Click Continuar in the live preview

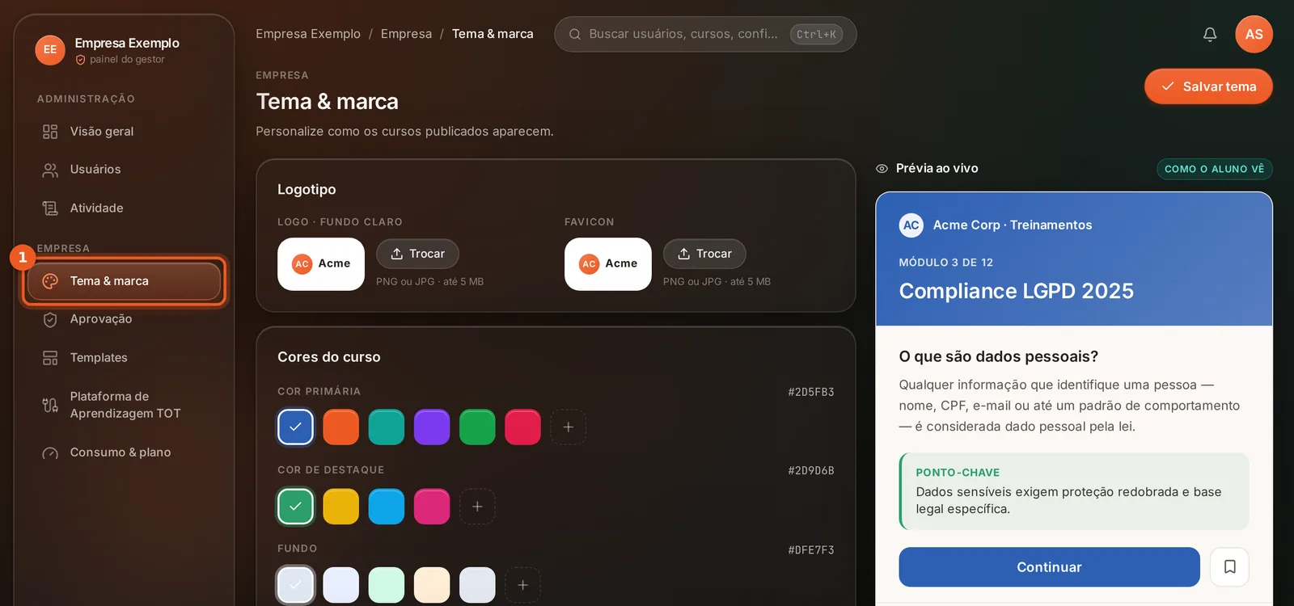coord(1049,567)
